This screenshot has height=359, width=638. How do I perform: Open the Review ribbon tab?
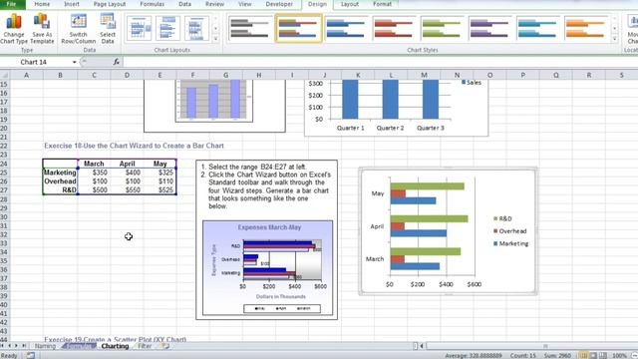click(214, 4)
